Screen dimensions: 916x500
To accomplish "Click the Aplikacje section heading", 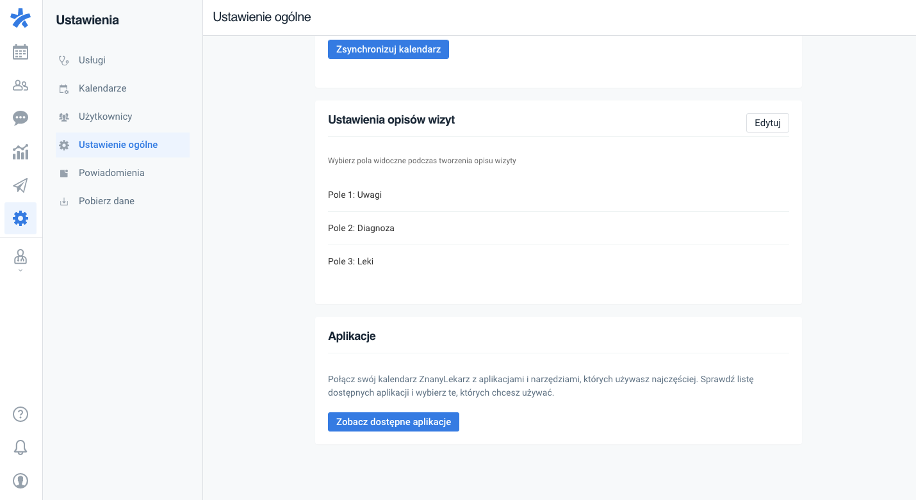I will click(352, 336).
